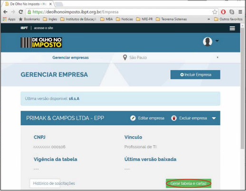Reload the page with the refresh icon
246x191 pixels.
click(21, 12)
